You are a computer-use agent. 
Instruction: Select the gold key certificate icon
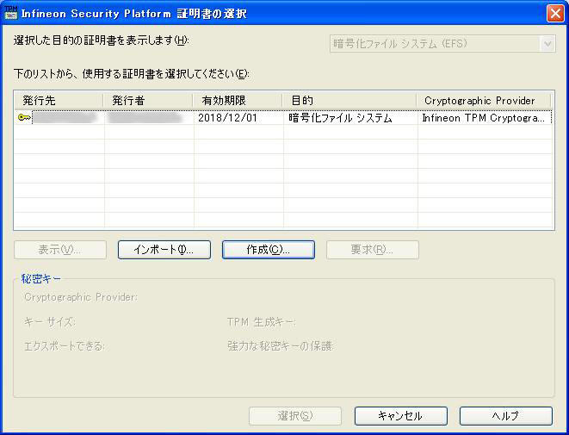point(24,118)
